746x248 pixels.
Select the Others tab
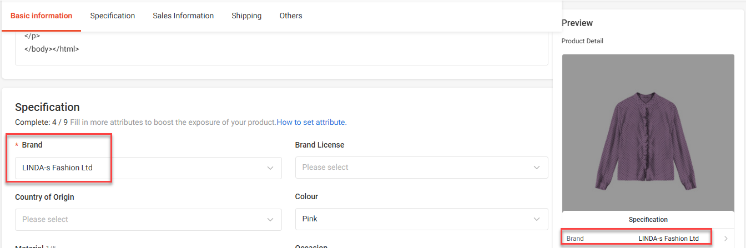point(291,16)
